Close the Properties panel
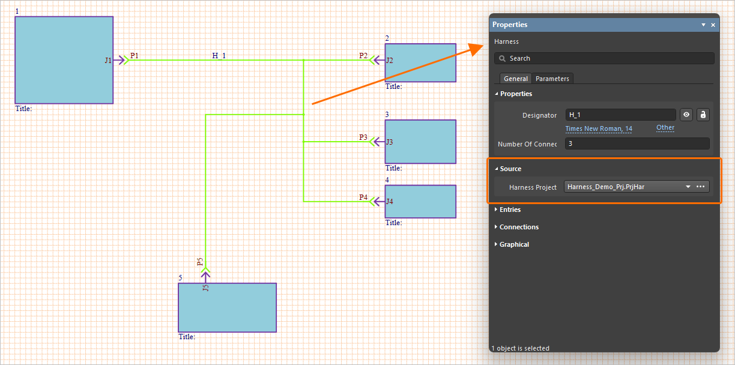Viewport: 735px width, 365px height. click(713, 25)
